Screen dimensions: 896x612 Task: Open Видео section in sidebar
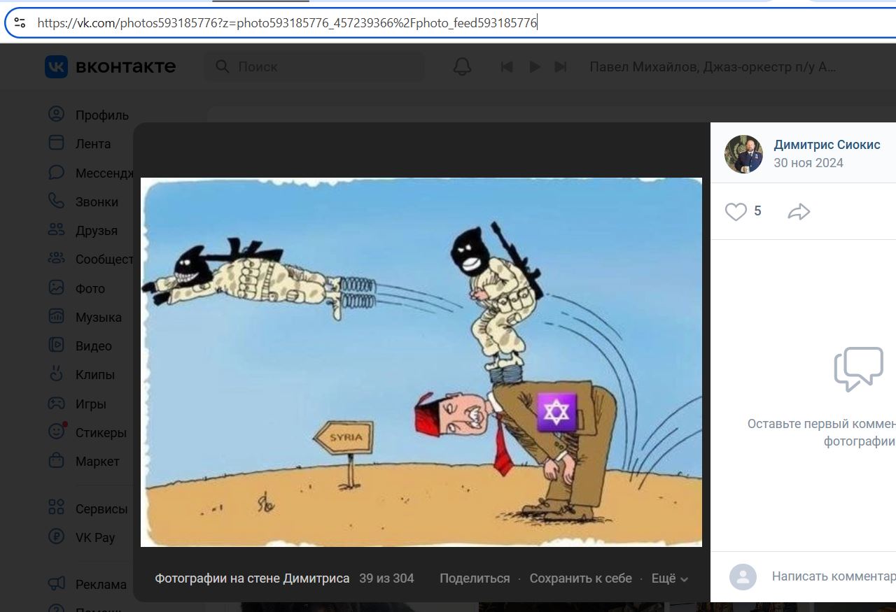pyautogui.click(x=80, y=346)
